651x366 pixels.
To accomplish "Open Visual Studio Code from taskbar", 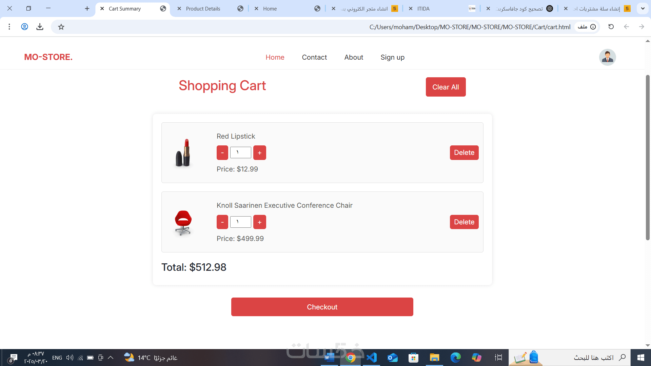I will click(x=372, y=358).
